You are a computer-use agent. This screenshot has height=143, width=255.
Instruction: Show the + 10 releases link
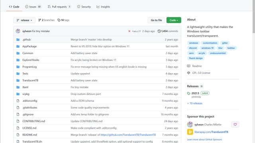tap(195, 103)
